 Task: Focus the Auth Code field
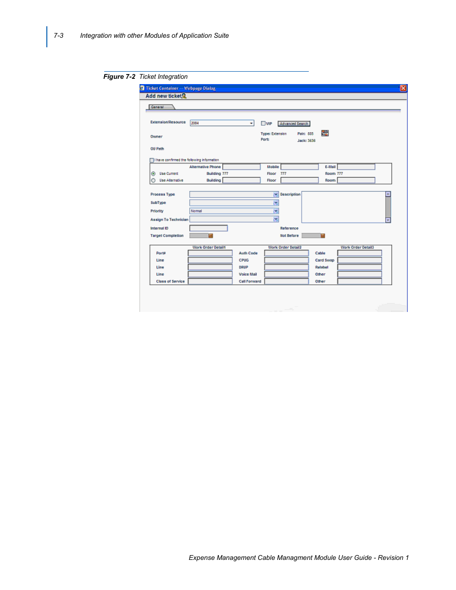pyautogui.click(x=287, y=253)
